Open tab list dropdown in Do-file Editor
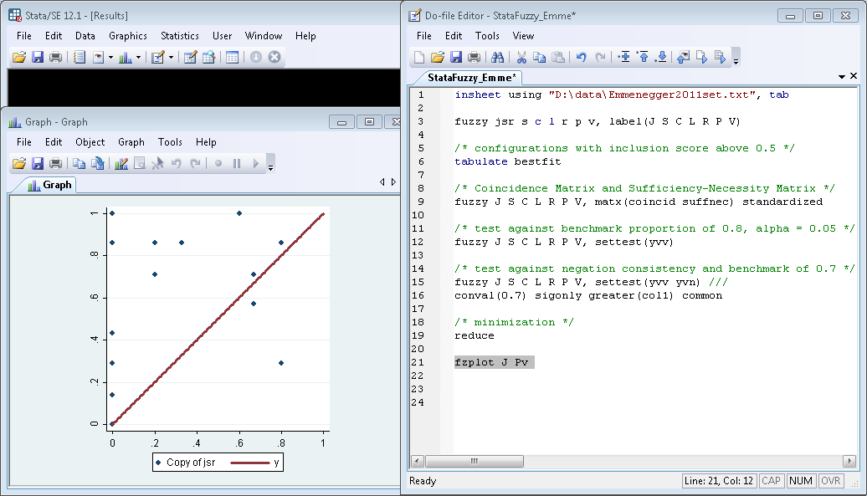The width and height of the screenshot is (867, 496). [x=841, y=77]
